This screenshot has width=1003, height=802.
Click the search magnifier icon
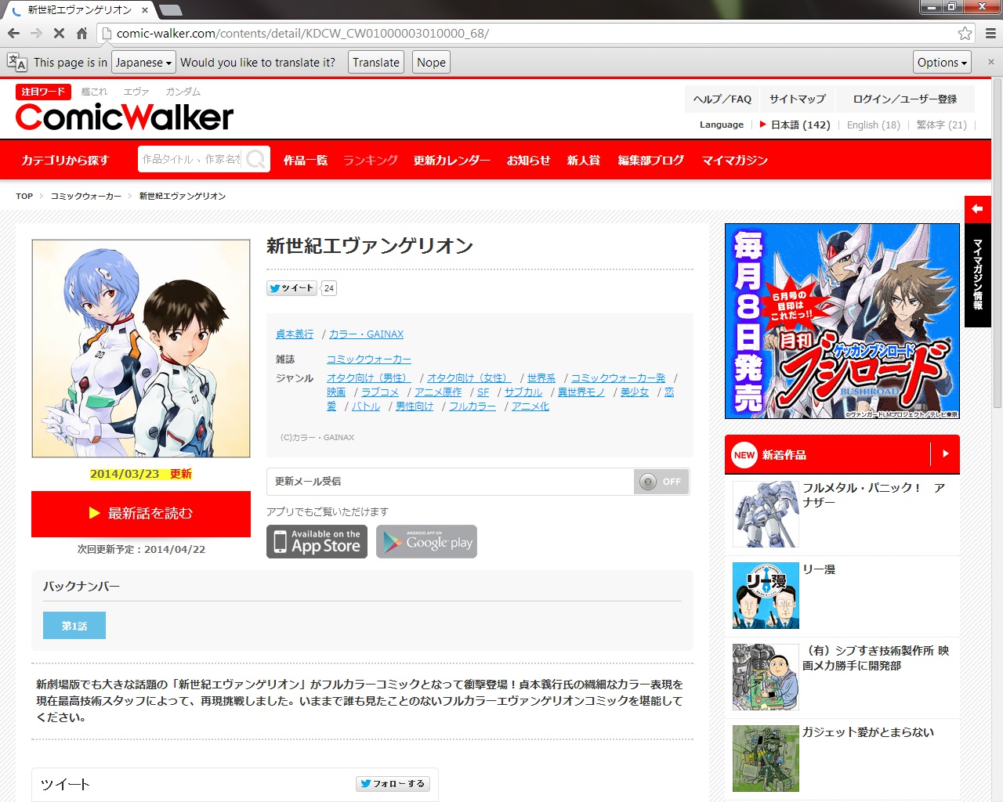pyautogui.click(x=255, y=160)
